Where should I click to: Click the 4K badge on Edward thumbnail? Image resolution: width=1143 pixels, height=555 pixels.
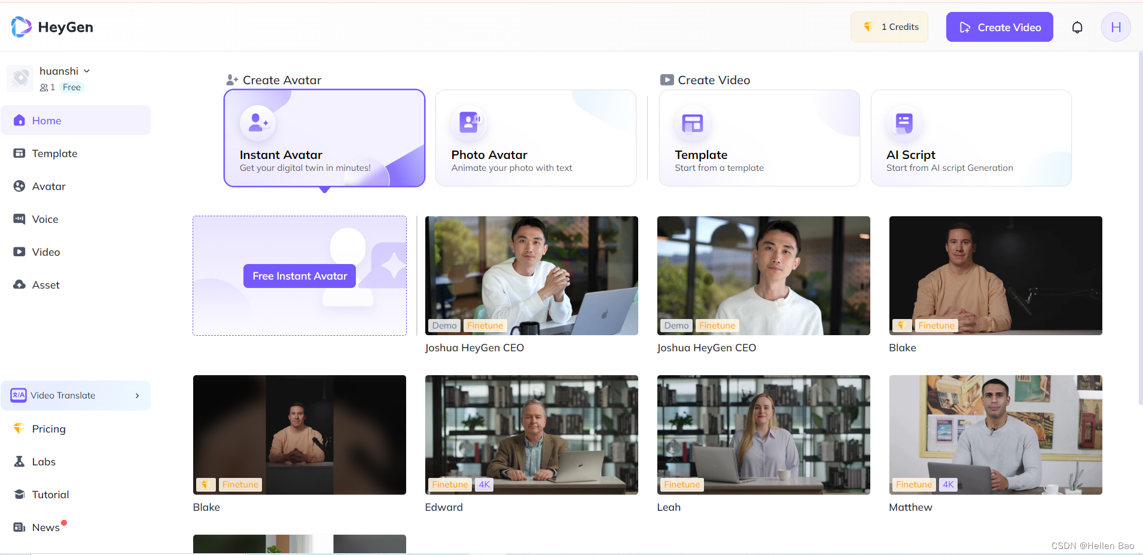484,485
